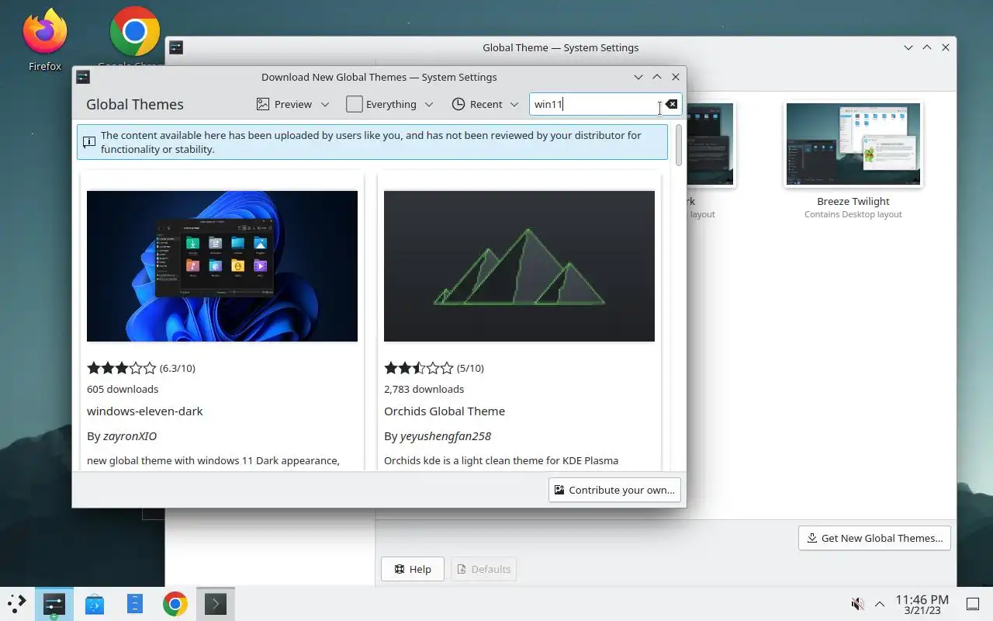Open the file manager from the taskbar
Viewport: 993px width, 621px height.
[135, 603]
